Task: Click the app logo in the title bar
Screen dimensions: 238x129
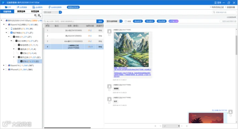Action: [x=3, y=3]
